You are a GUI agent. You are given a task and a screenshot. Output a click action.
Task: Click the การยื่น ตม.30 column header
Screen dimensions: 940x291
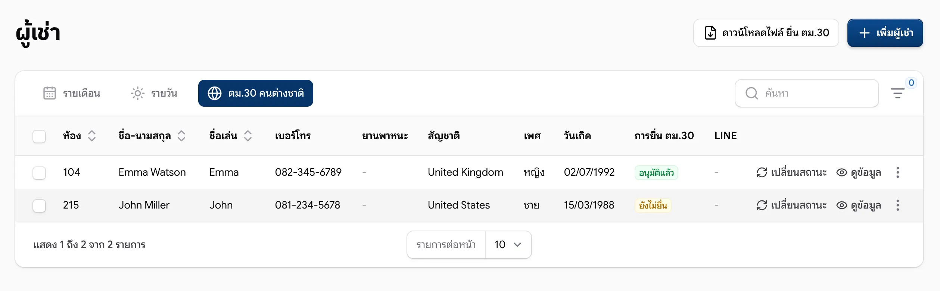[664, 136]
